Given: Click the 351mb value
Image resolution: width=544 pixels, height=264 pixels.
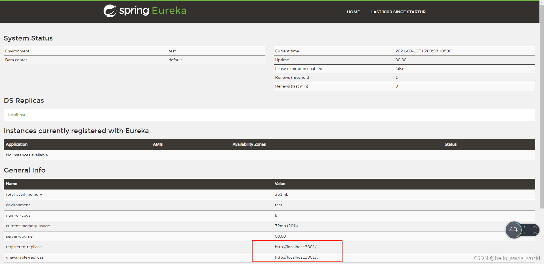Looking at the screenshot, I should [x=282, y=194].
